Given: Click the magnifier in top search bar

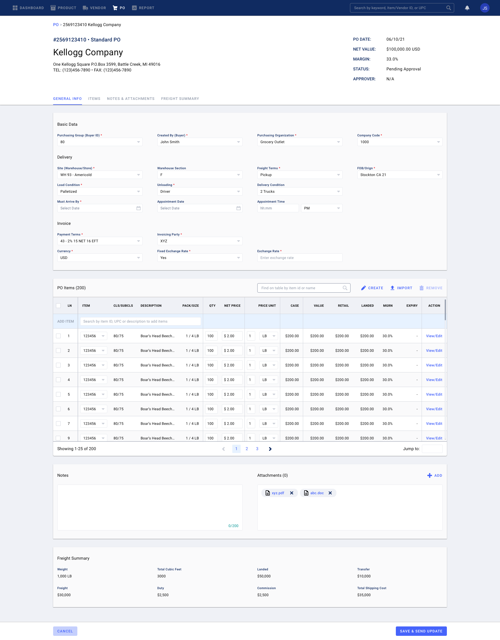Looking at the screenshot, I should [x=448, y=8].
